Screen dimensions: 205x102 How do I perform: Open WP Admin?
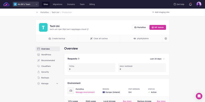[158, 27]
